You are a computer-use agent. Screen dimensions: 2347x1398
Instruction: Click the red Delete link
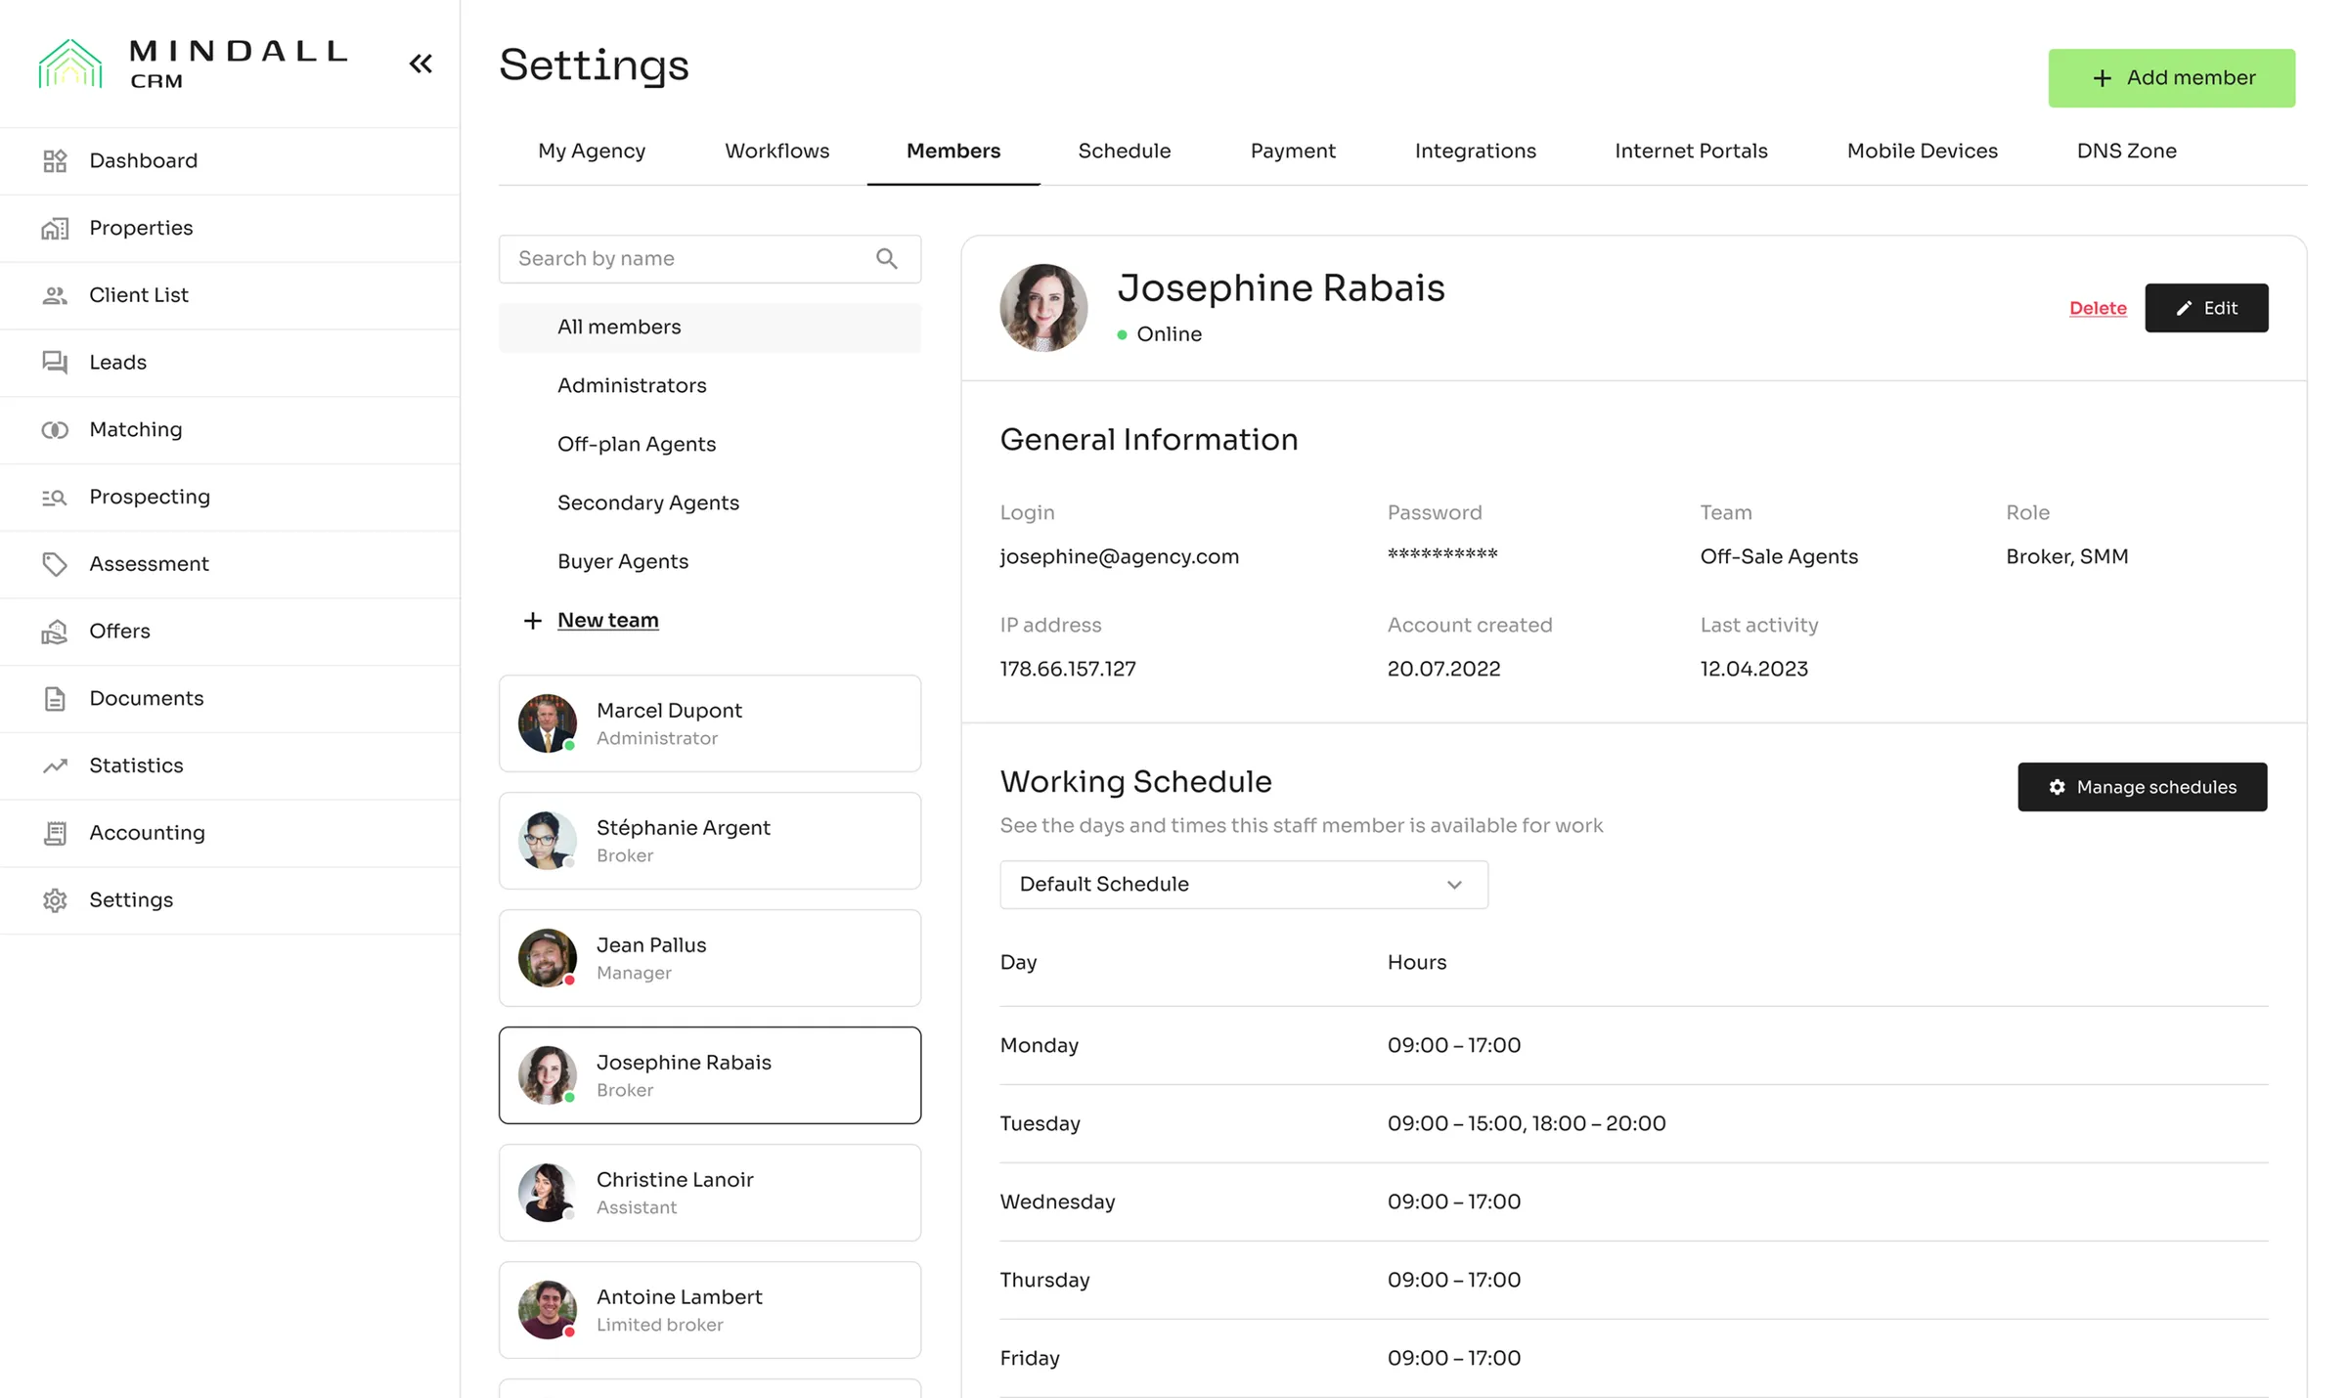(x=2098, y=308)
